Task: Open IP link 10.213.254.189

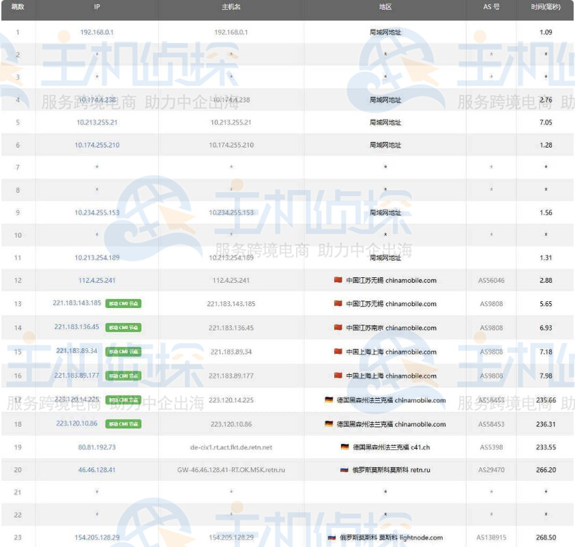Action: click(x=97, y=257)
